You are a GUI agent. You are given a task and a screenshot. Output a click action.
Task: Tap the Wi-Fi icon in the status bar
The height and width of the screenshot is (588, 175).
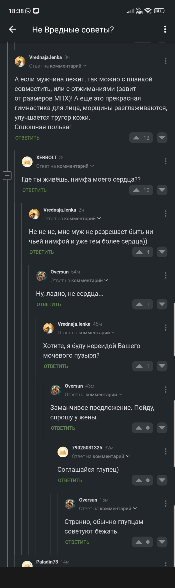[148, 11]
